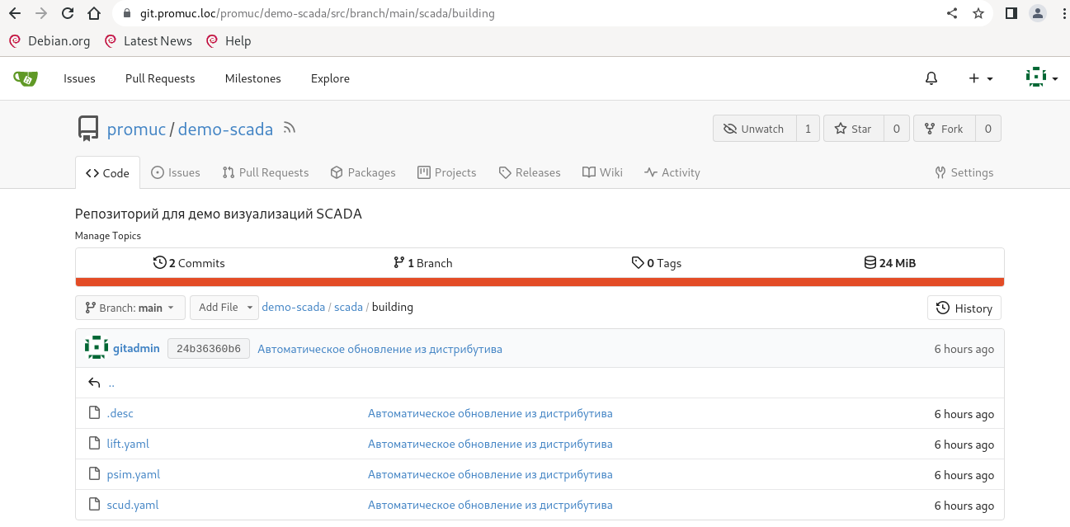Toggle the browser side panel

click(x=1011, y=13)
